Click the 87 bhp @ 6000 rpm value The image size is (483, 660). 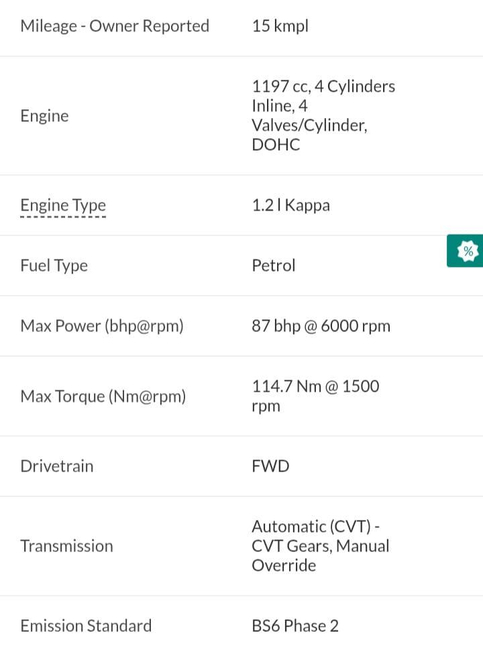pos(321,326)
